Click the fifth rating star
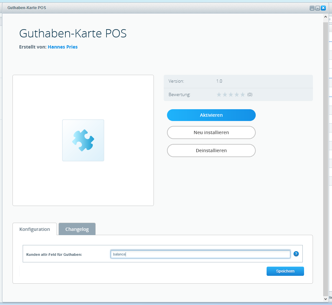This screenshot has height=305, width=332. (243, 95)
